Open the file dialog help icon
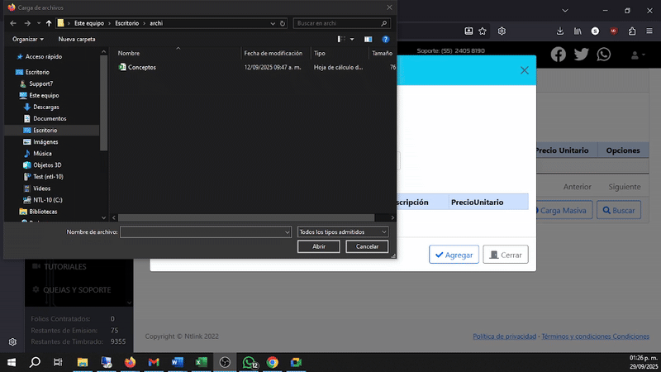Viewport: 661px width, 372px height. 385,39
